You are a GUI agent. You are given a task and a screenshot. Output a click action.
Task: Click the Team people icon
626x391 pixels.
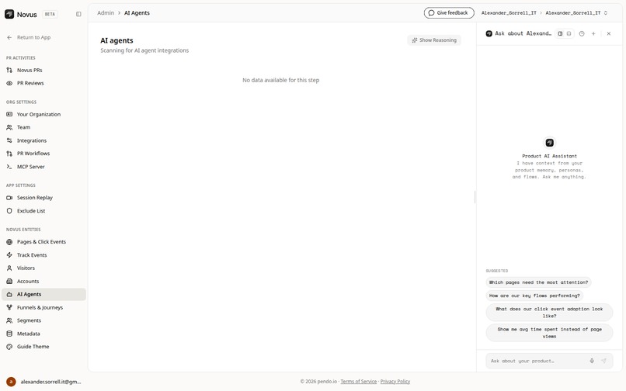click(9, 127)
